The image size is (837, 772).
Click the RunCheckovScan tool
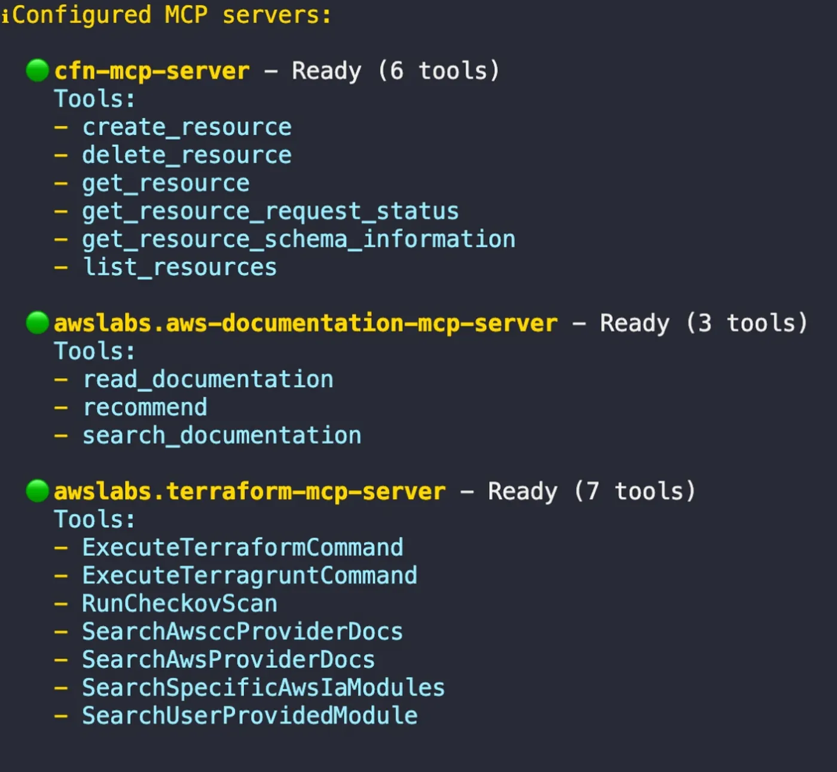(179, 604)
